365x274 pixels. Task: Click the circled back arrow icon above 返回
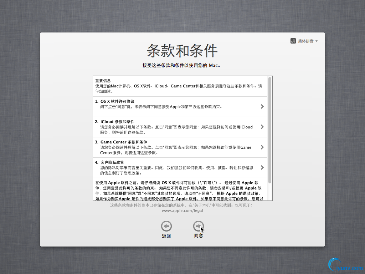(x=166, y=226)
